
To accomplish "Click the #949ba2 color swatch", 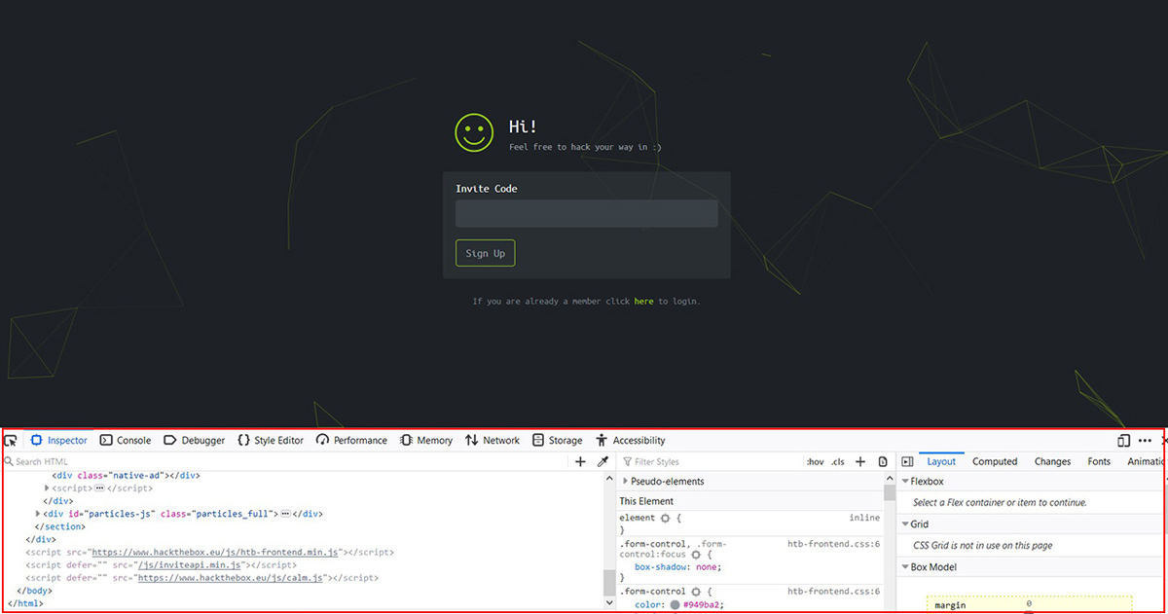I will 675,604.
